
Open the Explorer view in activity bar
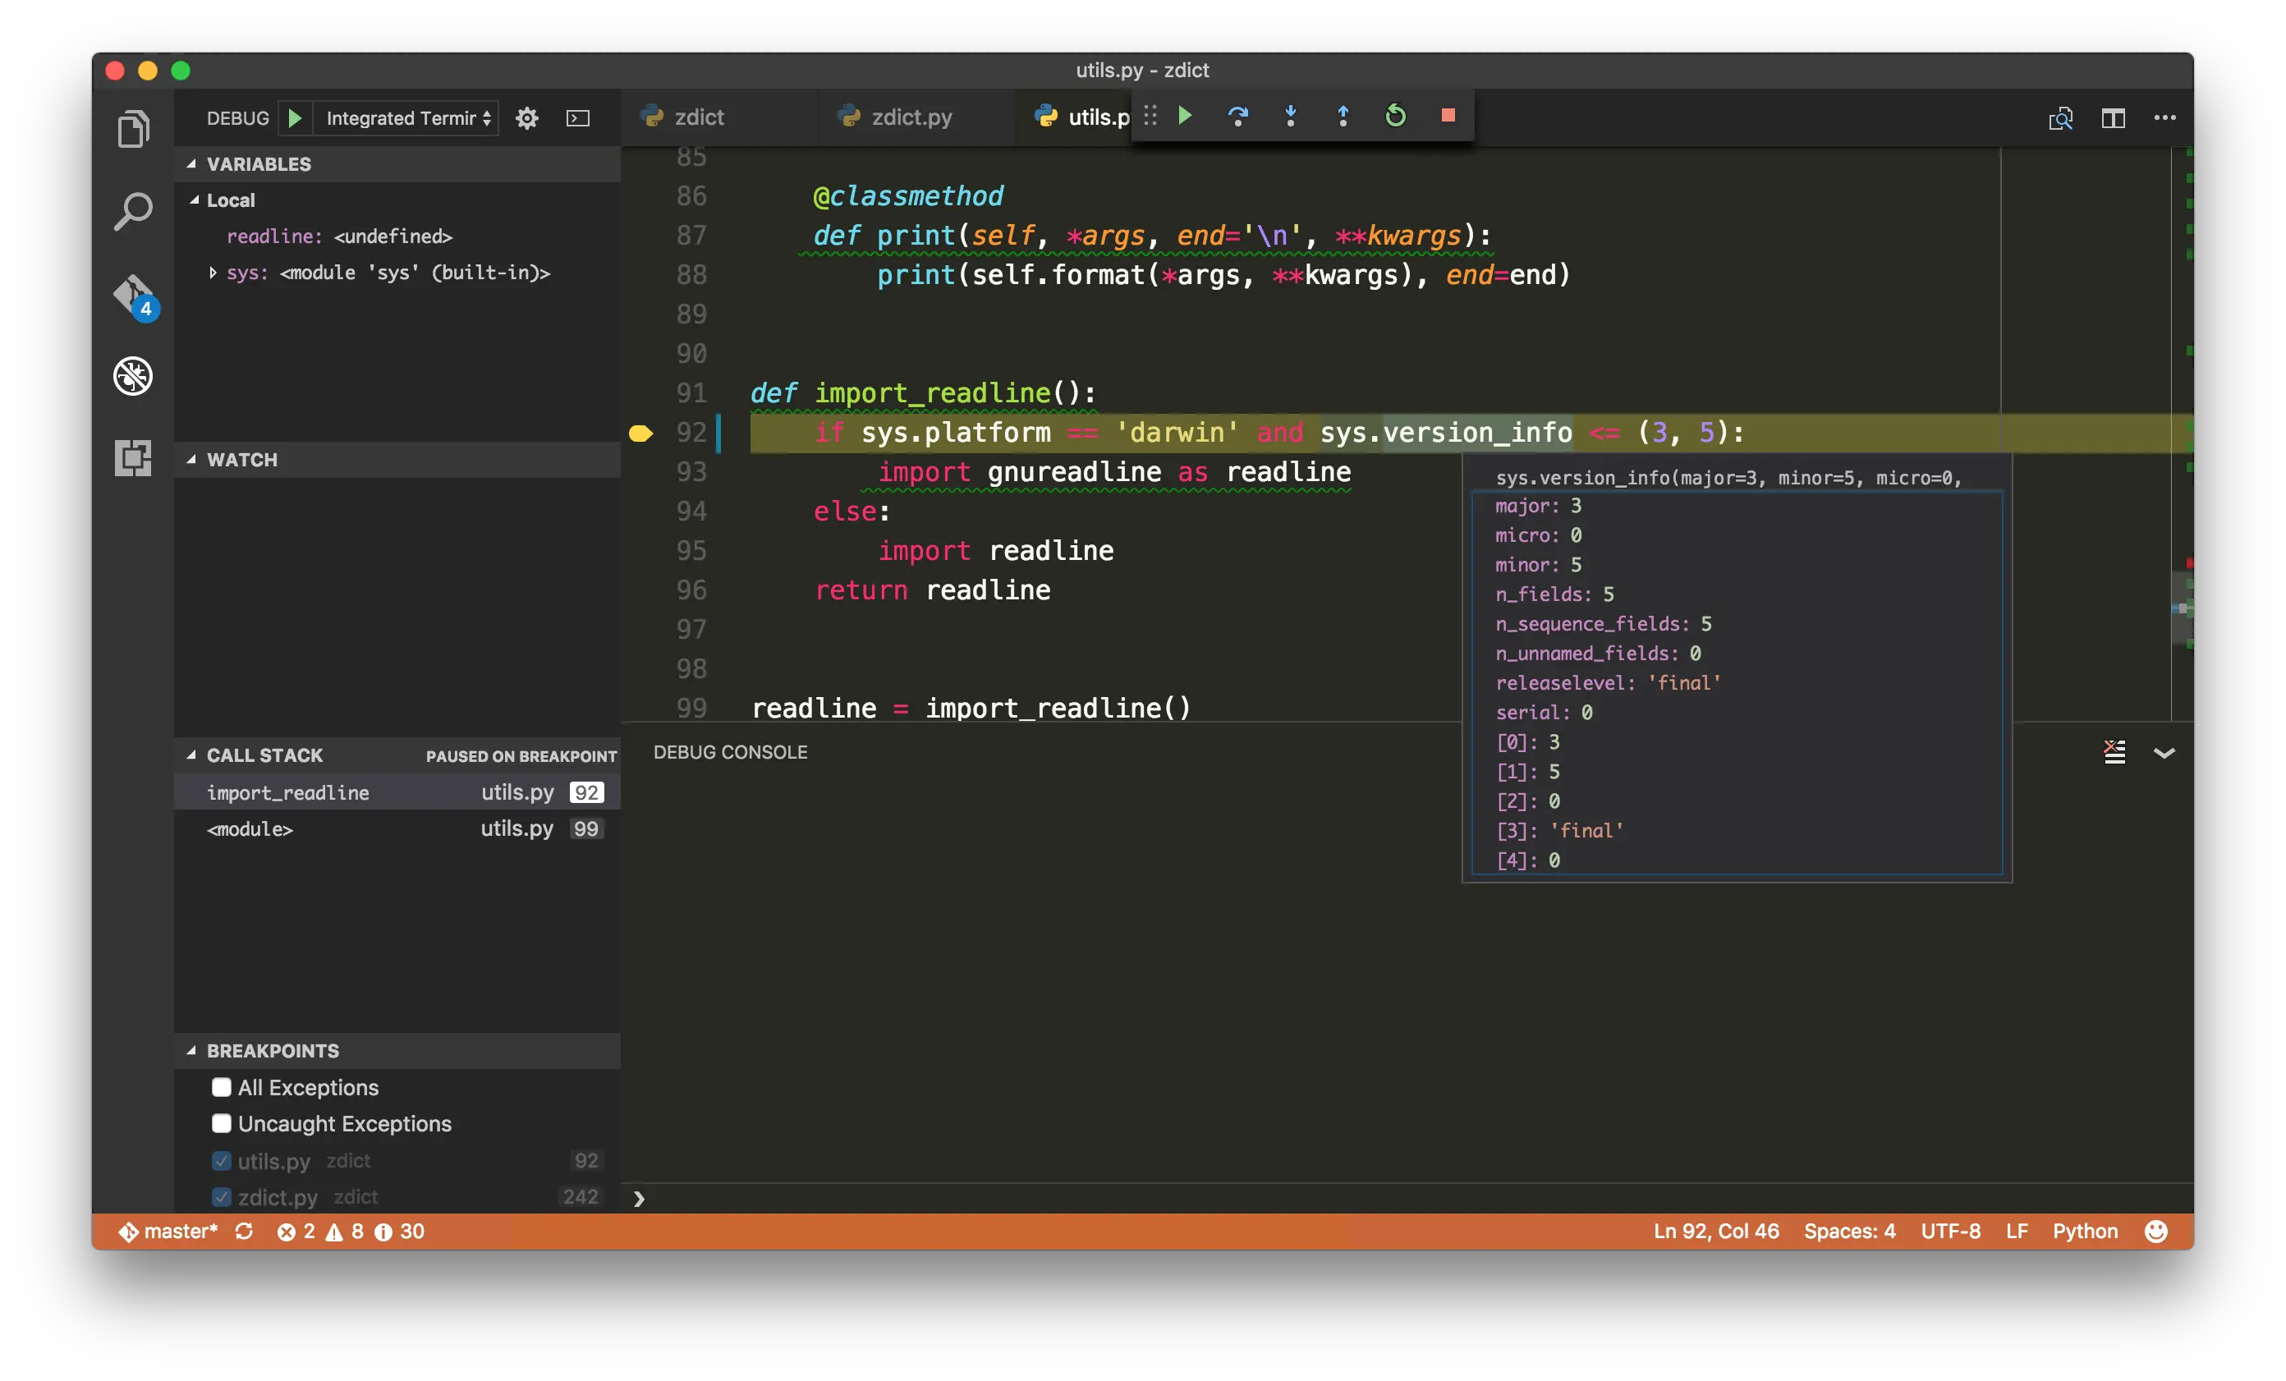(133, 129)
